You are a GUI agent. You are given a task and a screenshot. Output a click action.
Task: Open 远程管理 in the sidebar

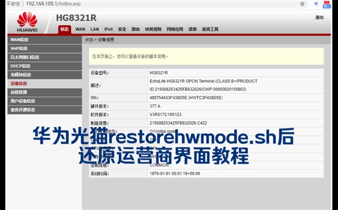coord(45,93)
